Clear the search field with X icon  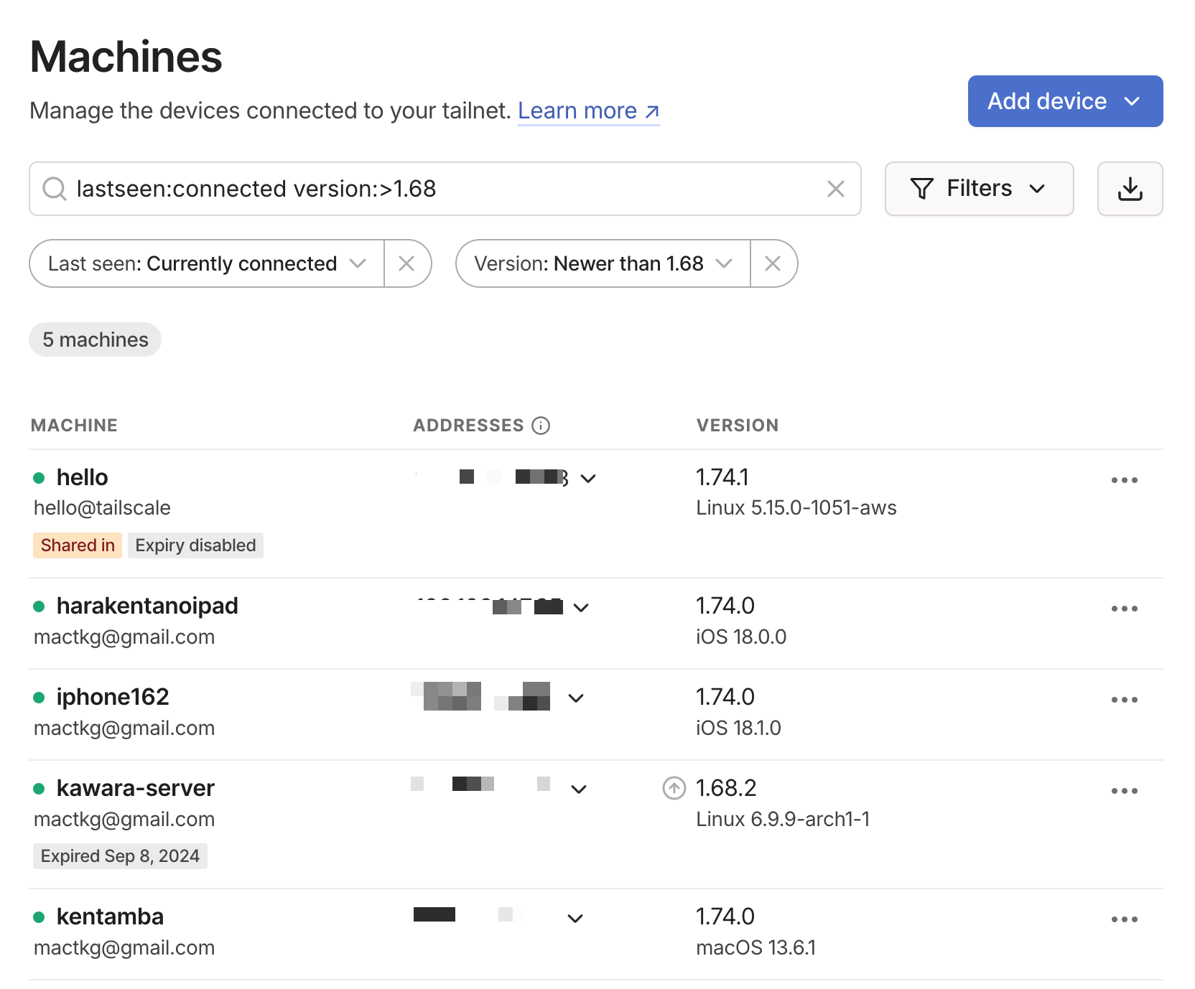(835, 189)
